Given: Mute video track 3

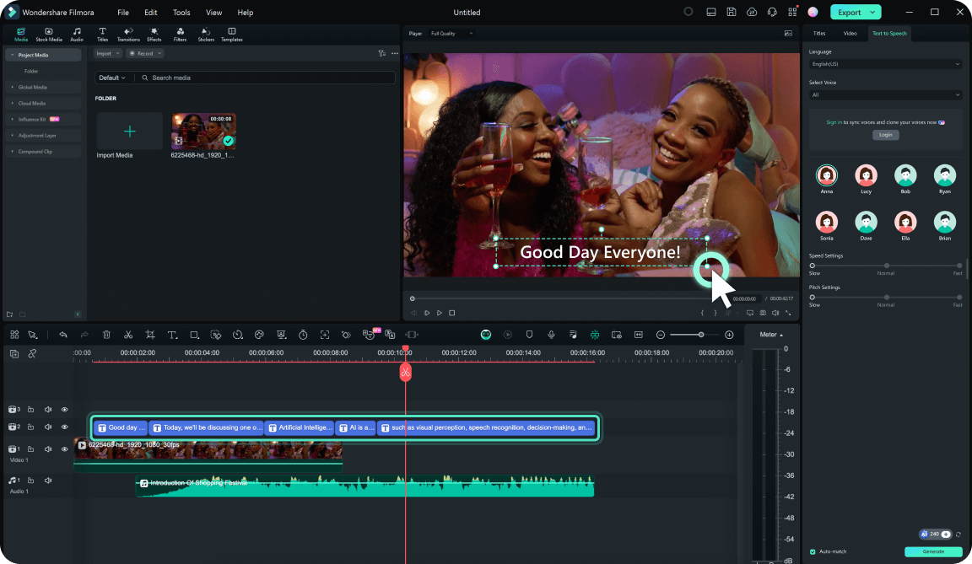Looking at the screenshot, I should (48, 410).
